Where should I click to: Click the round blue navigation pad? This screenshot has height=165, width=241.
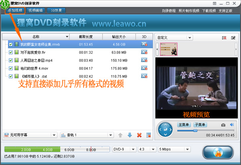pos(165,130)
